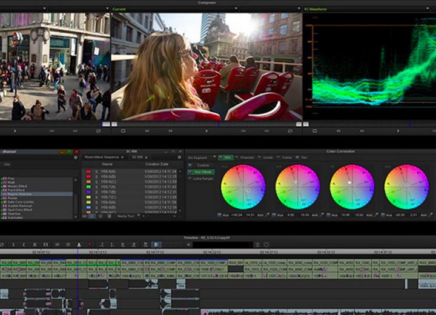Click the speaker icon in the timeline toolbar
The height and width of the screenshot is (315, 436).
[x=189, y=245]
